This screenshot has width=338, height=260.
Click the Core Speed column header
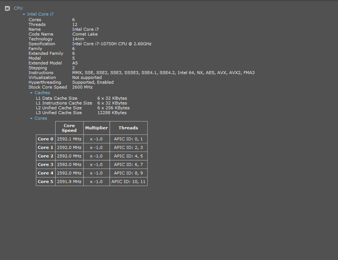(69, 128)
